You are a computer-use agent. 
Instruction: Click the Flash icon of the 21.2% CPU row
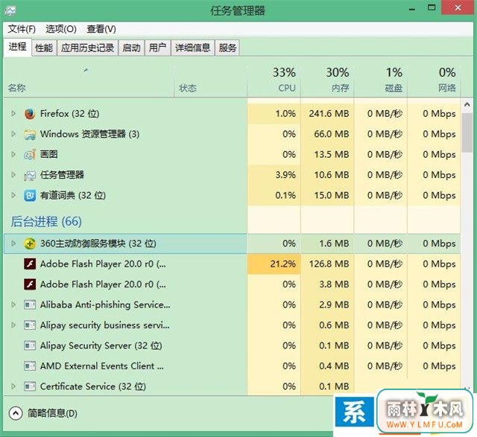point(30,264)
